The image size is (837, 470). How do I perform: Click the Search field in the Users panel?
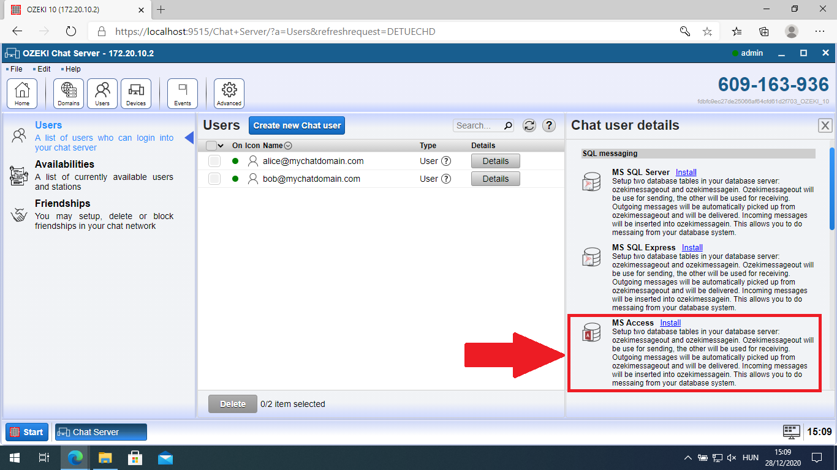(481, 125)
